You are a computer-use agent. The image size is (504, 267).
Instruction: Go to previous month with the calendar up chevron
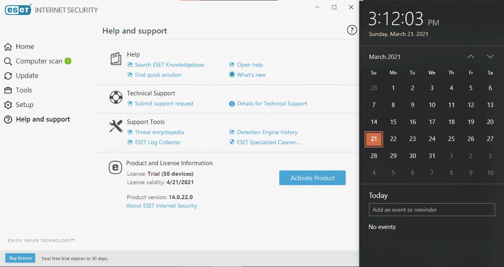click(x=471, y=57)
